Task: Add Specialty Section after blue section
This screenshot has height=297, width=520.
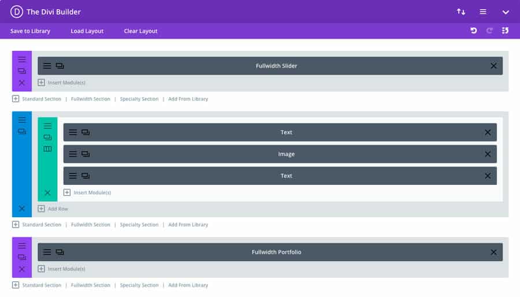Action: (x=139, y=224)
